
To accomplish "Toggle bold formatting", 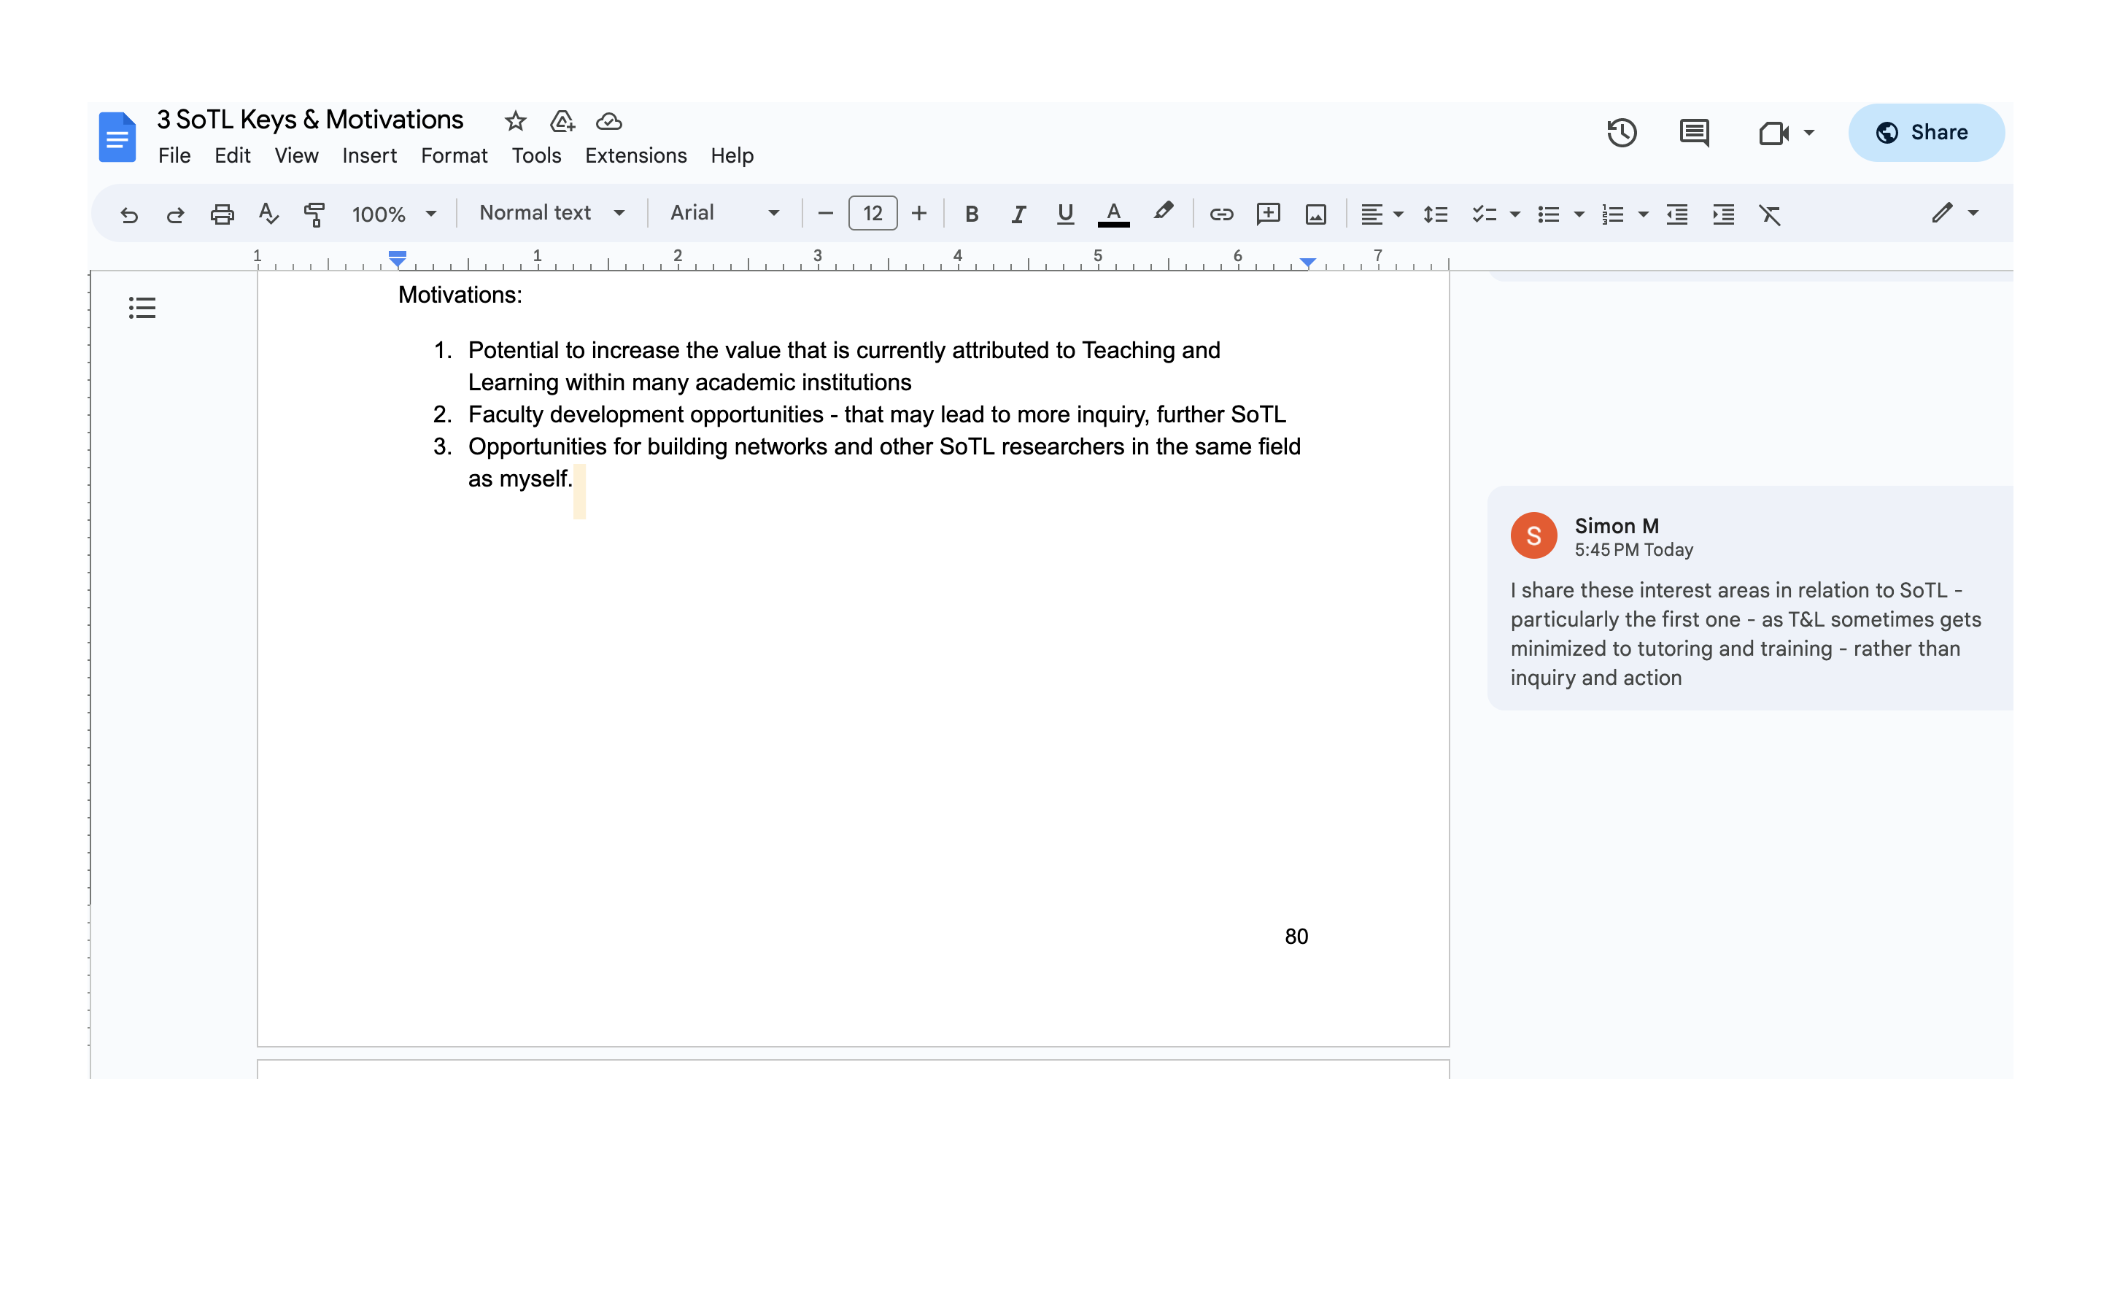I will pyautogui.click(x=972, y=214).
